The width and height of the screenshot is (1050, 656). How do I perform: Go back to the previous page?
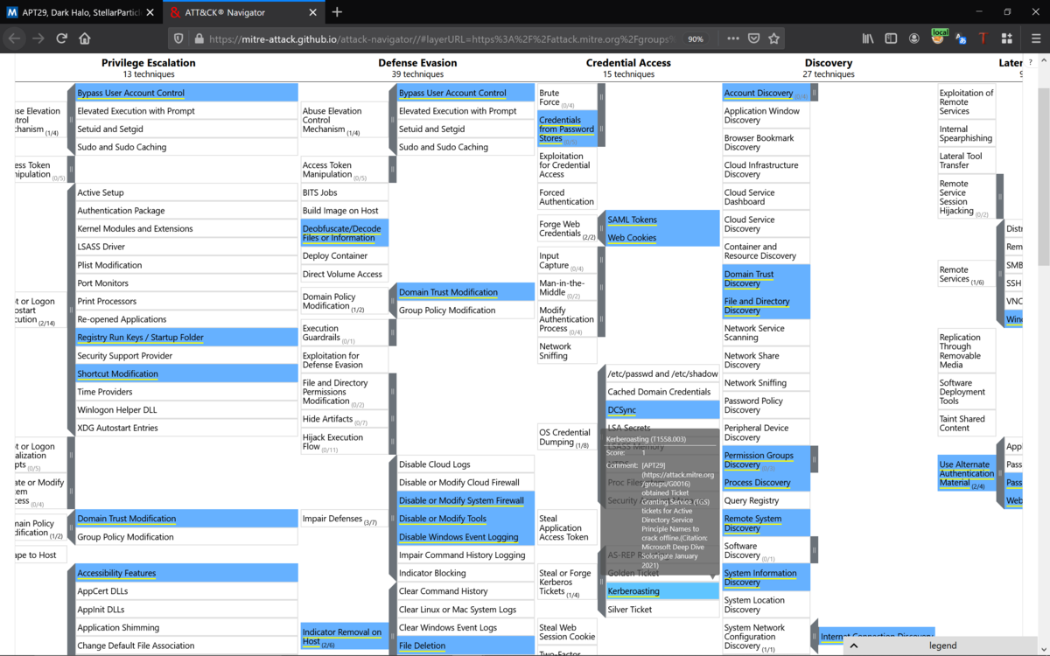point(14,38)
